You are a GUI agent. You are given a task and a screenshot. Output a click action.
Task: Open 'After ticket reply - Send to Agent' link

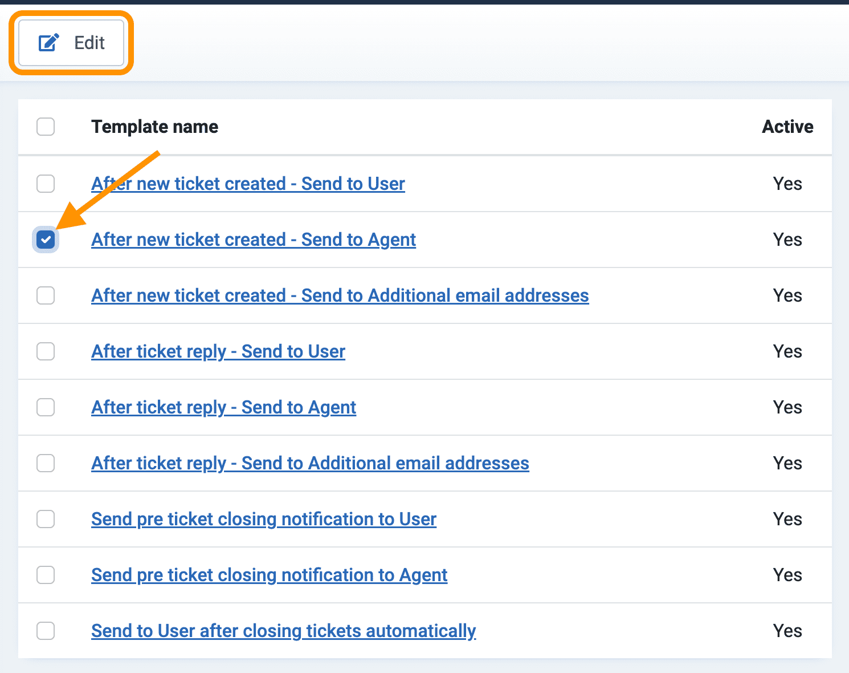pyautogui.click(x=223, y=407)
